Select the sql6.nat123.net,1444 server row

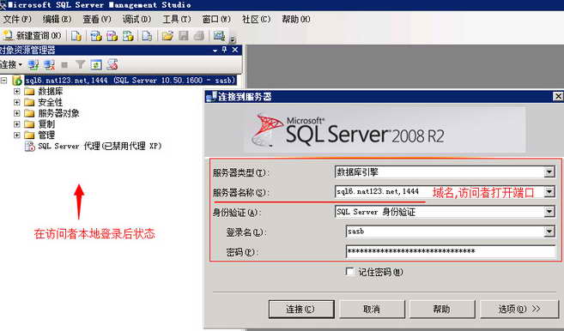pos(130,80)
